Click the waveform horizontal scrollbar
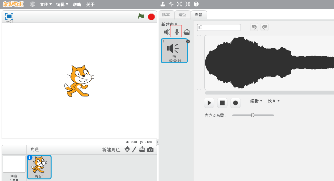This screenshot has height=181, width=334. (269, 93)
